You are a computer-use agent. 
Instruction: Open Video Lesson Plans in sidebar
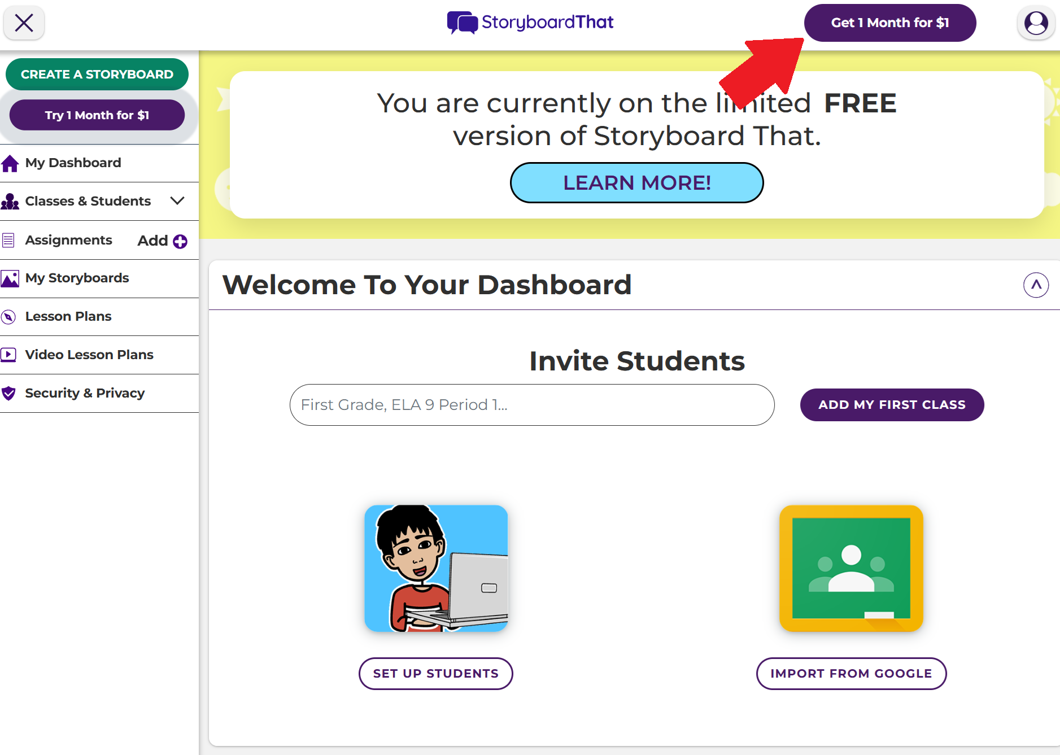click(x=89, y=355)
